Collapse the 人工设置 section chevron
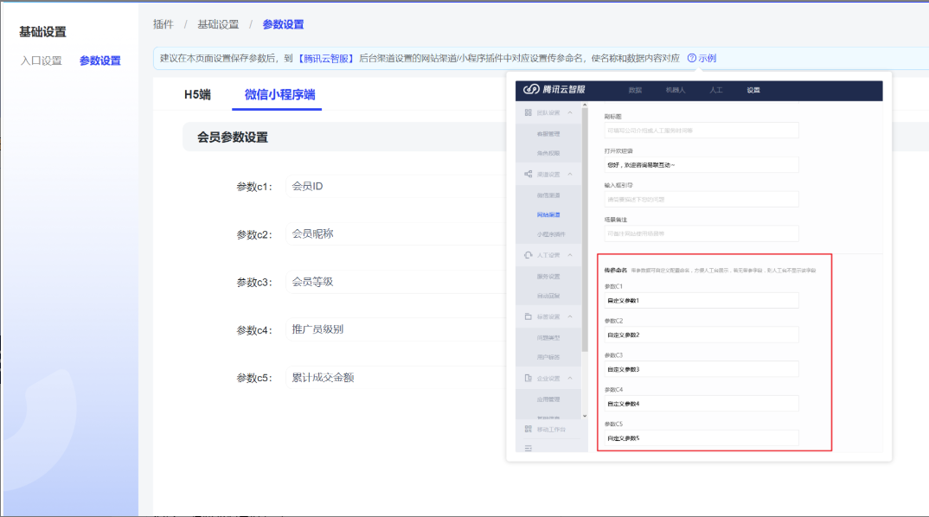 [x=570, y=255]
